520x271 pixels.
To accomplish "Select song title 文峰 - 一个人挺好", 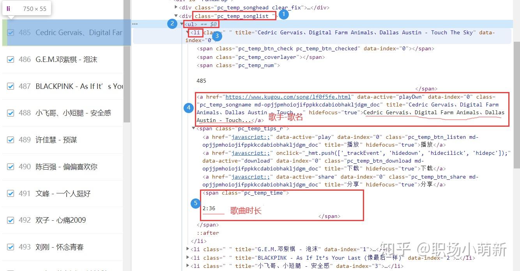I will pyautogui.click(x=63, y=194).
